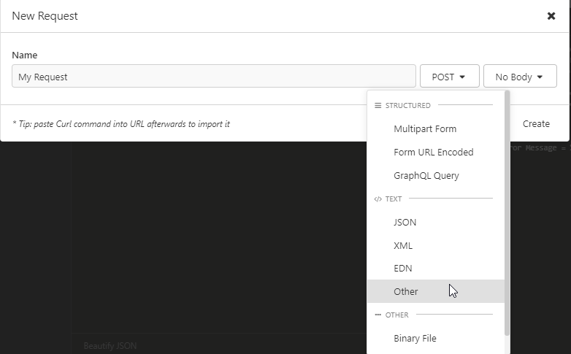
Task: Click the New Request dialog title
Action: [x=45, y=16]
